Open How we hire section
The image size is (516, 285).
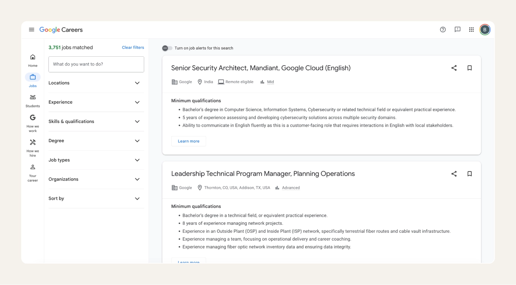pyautogui.click(x=33, y=148)
